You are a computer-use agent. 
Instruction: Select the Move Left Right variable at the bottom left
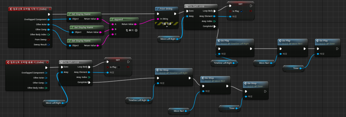click(x=54, y=103)
